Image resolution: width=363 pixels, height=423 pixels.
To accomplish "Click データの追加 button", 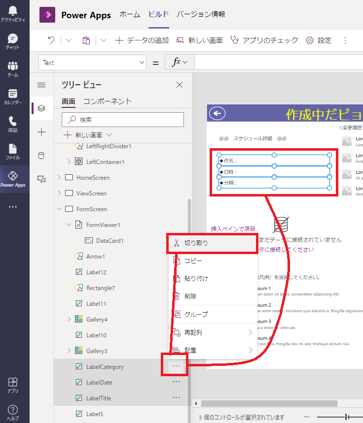I will [142, 40].
